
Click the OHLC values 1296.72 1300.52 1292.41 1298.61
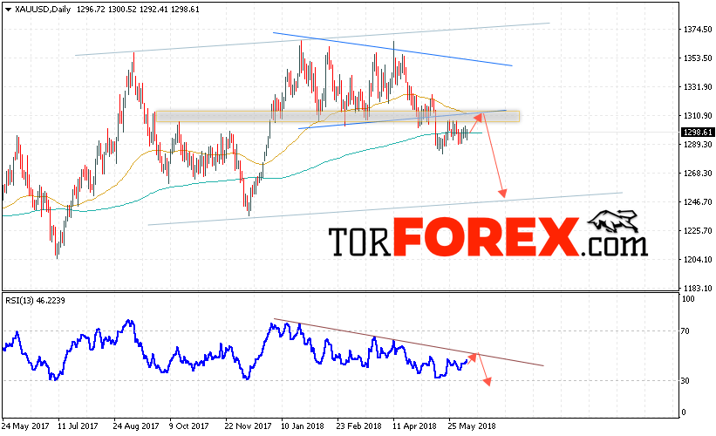(x=138, y=9)
